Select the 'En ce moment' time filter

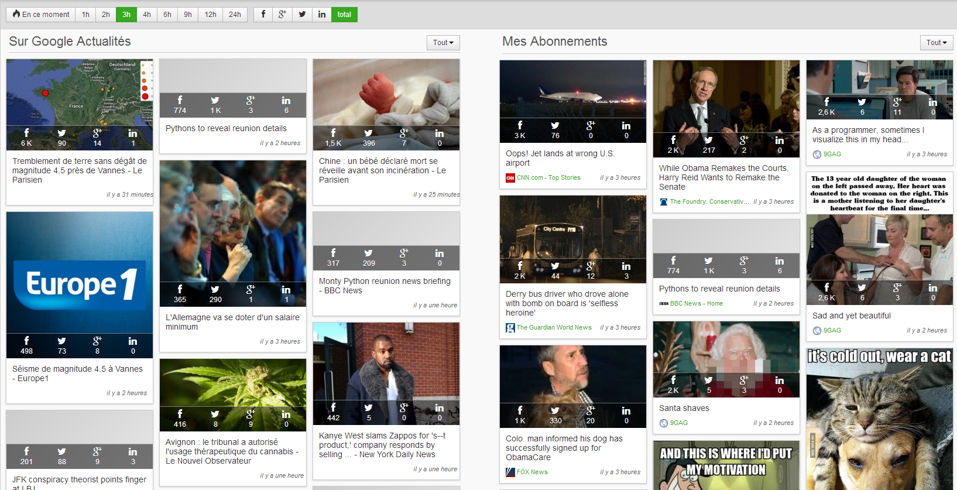tap(41, 15)
